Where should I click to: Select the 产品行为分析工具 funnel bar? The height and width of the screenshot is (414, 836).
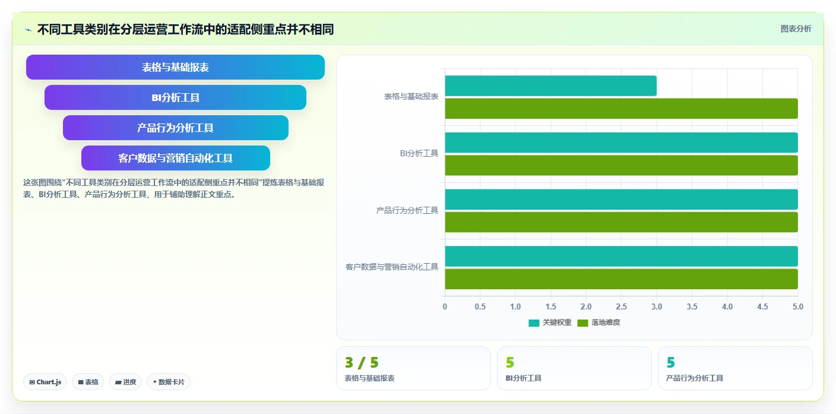click(175, 128)
